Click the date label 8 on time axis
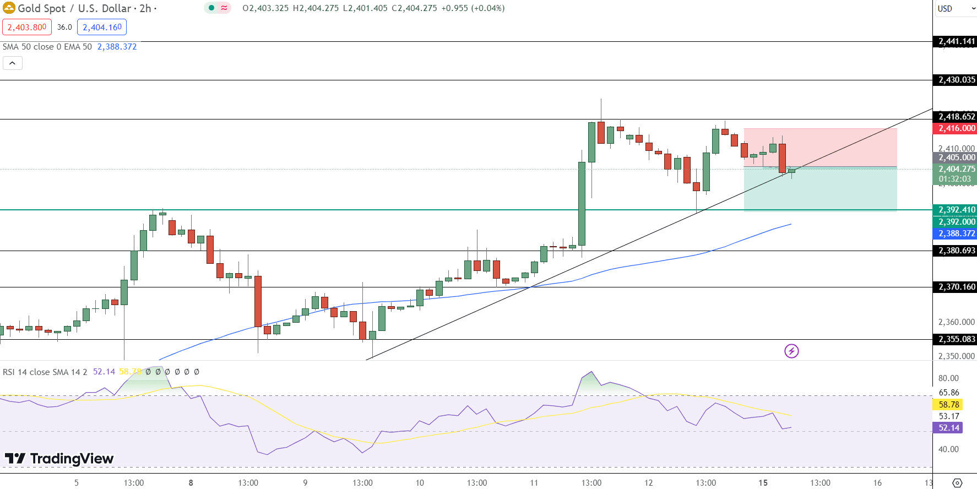Image resolution: width=977 pixels, height=489 pixels. [191, 483]
